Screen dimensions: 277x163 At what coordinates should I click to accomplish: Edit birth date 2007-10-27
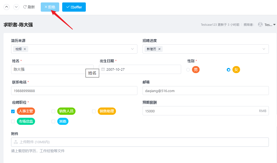click(x=140, y=69)
